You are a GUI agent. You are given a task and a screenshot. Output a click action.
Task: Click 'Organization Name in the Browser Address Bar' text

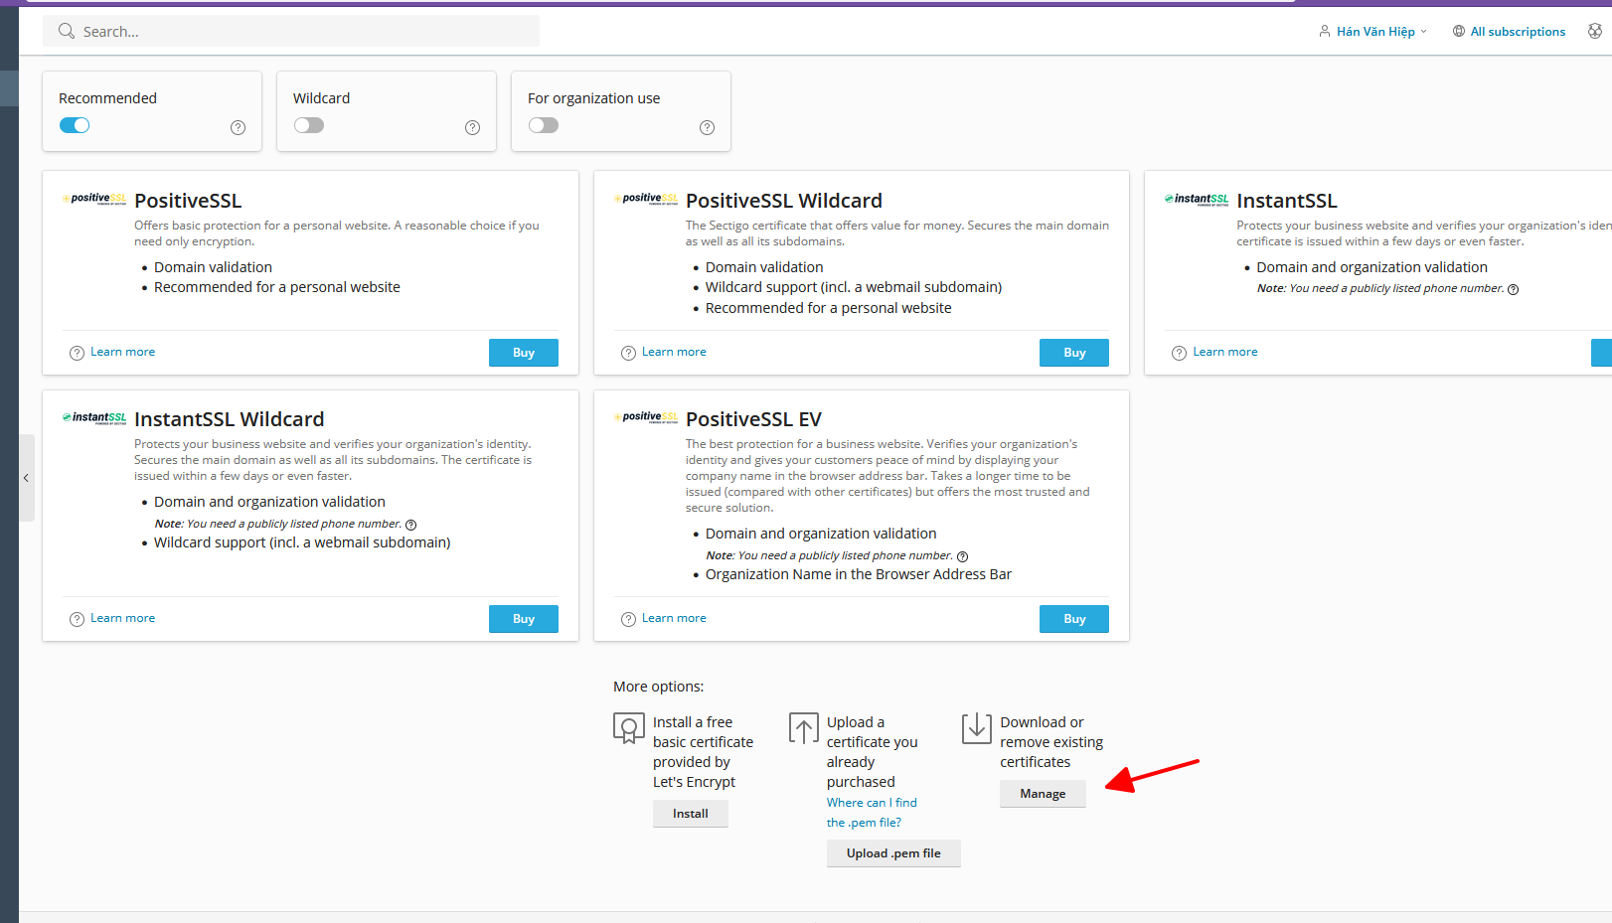(859, 574)
